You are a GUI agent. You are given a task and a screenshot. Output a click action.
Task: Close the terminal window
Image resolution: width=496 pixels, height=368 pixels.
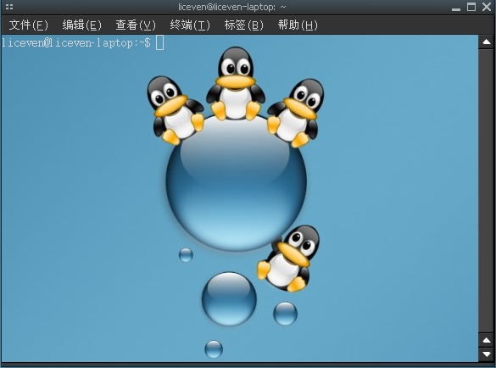[x=487, y=7]
